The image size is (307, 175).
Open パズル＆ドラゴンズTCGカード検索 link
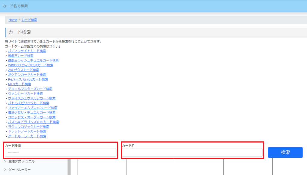[x=33, y=122]
